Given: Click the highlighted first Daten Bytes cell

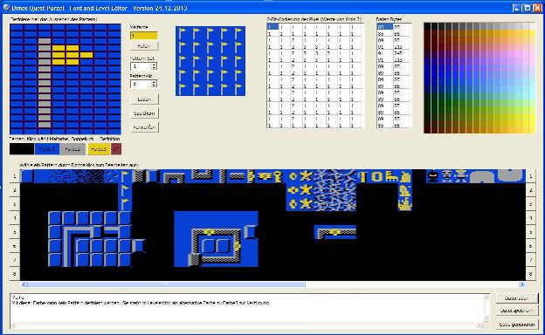Looking at the screenshot, I should [385, 27].
